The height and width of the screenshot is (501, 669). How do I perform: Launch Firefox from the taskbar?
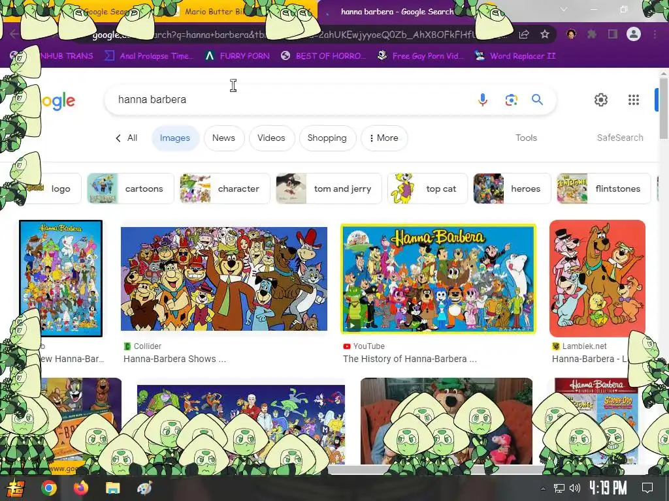(x=80, y=488)
